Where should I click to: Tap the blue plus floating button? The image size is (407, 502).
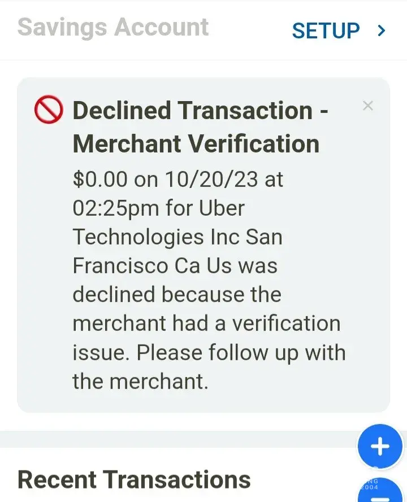[x=379, y=447]
